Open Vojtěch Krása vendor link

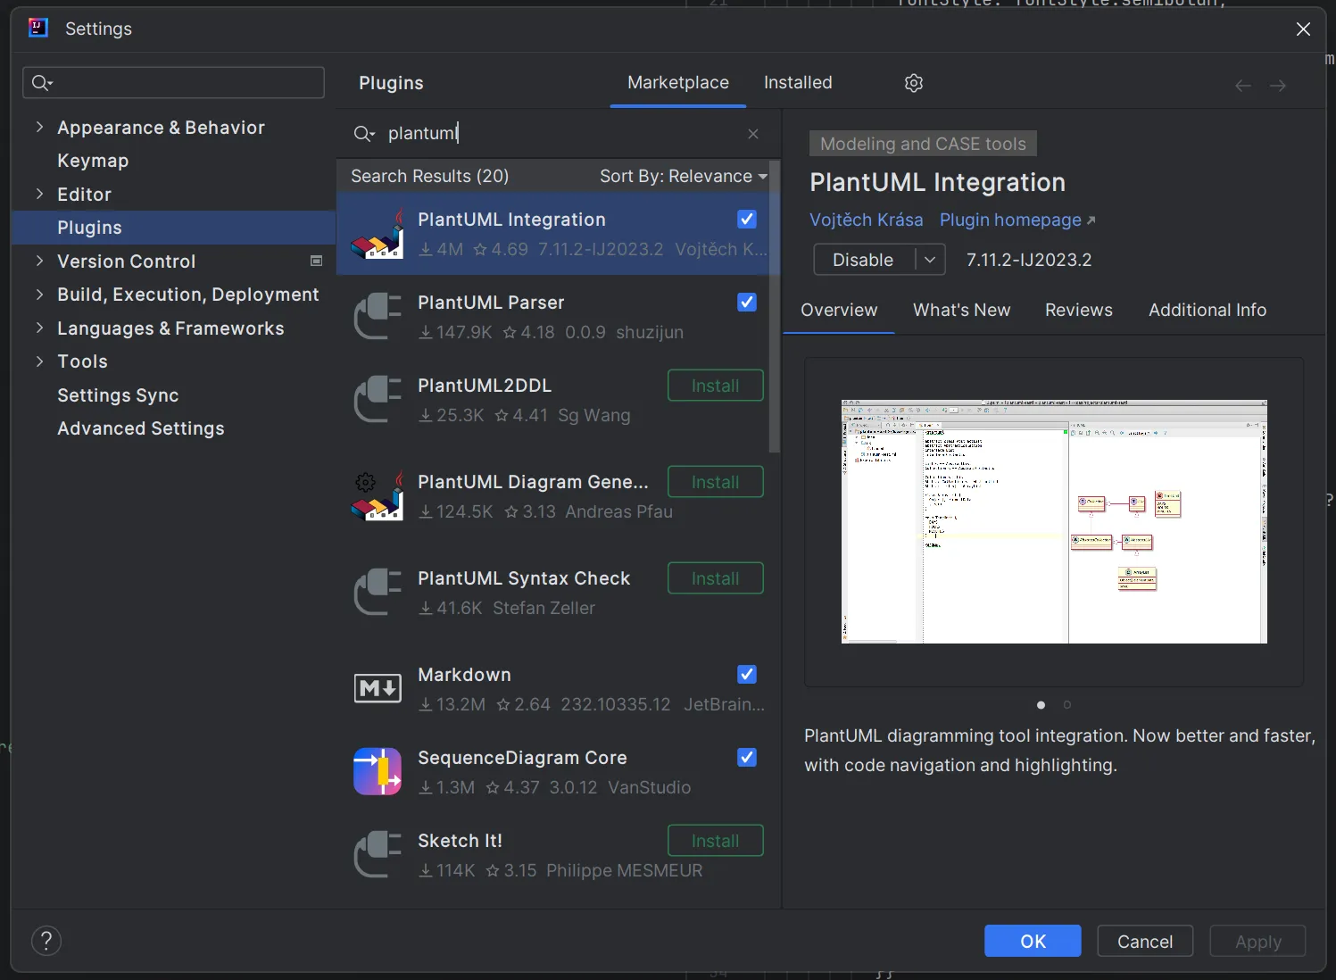(866, 220)
